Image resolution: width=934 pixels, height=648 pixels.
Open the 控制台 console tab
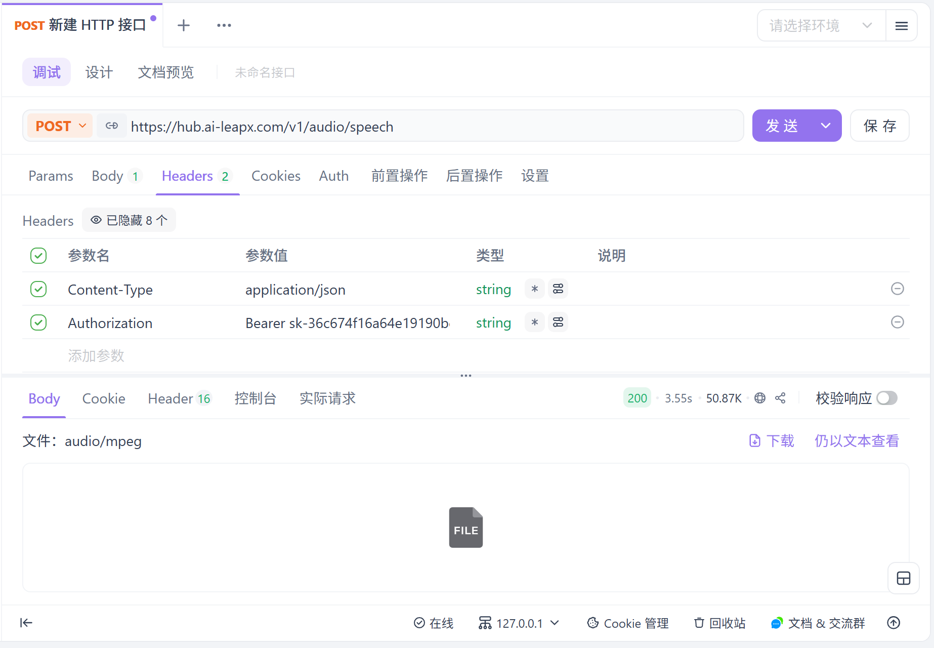(x=256, y=399)
